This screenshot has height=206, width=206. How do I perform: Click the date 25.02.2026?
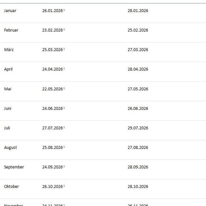[138, 30]
